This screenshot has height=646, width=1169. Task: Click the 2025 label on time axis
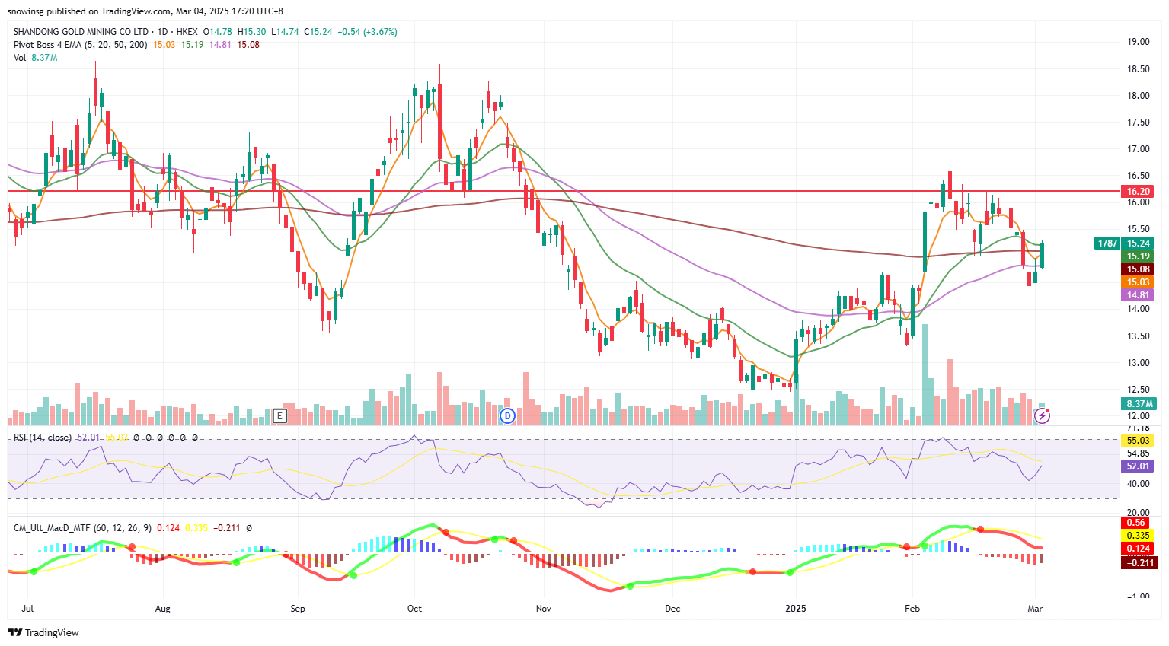pyautogui.click(x=796, y=609)
